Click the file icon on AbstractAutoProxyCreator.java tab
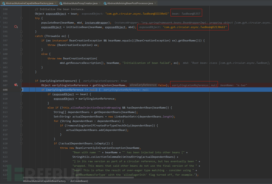Image resolution: width=272 pixels, height=184 pixels. 60,3
